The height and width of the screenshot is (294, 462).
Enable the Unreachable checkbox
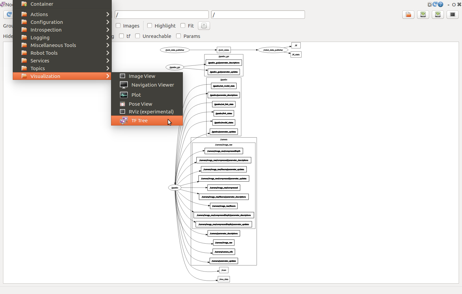pyautogui.click(x=138, y=36)
